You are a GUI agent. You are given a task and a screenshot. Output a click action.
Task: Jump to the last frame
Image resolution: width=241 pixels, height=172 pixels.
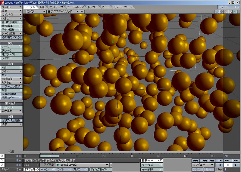236,161
